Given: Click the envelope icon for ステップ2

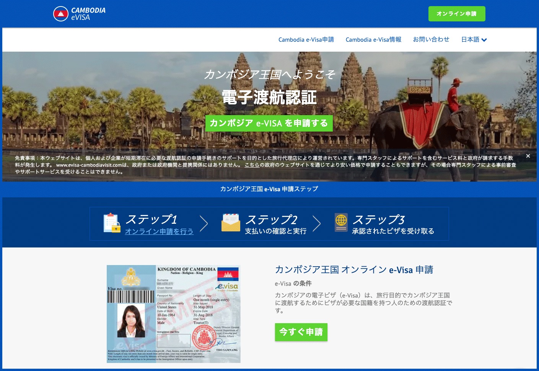Looking at the screenshot, I should [231, 222].
